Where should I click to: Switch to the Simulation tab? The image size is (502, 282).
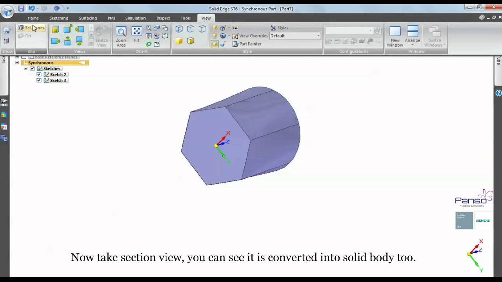point(135,18)
